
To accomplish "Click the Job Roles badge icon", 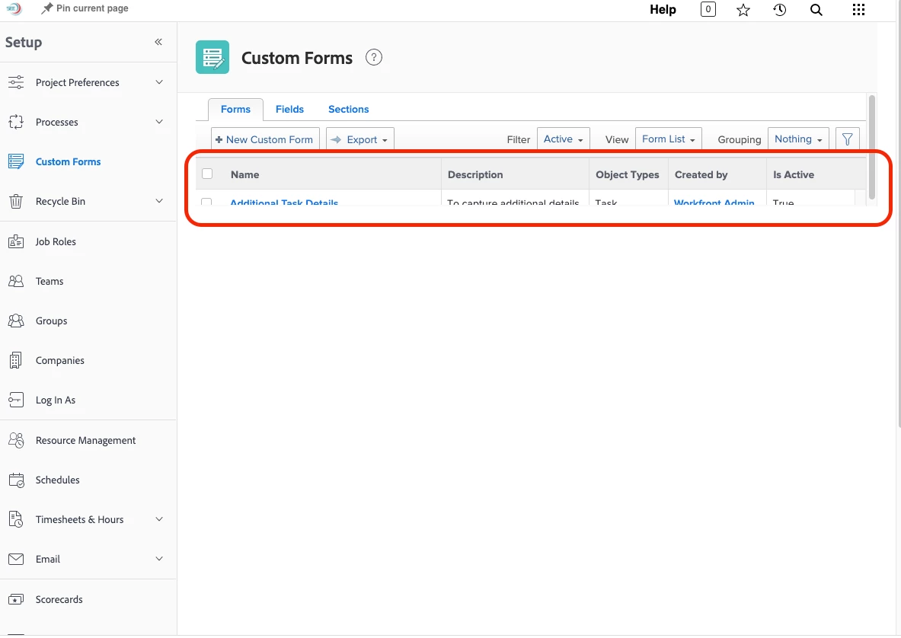I will click(x=16, y=241).
